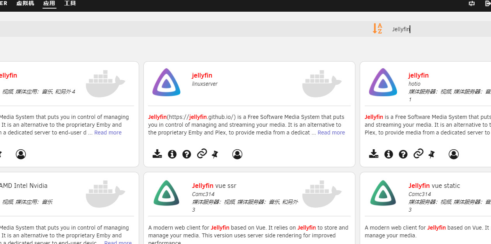491x244 pixels.
Task: Read more on the cut-off first jellyfin card
Action: click(108, 133)
